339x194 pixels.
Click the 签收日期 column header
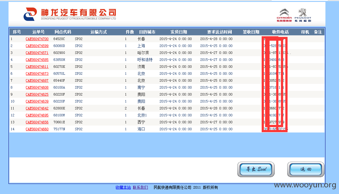(x=251, y=32)
